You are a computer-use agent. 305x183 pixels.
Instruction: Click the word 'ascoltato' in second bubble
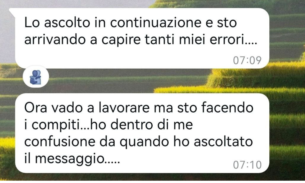[x=223, y=142]
